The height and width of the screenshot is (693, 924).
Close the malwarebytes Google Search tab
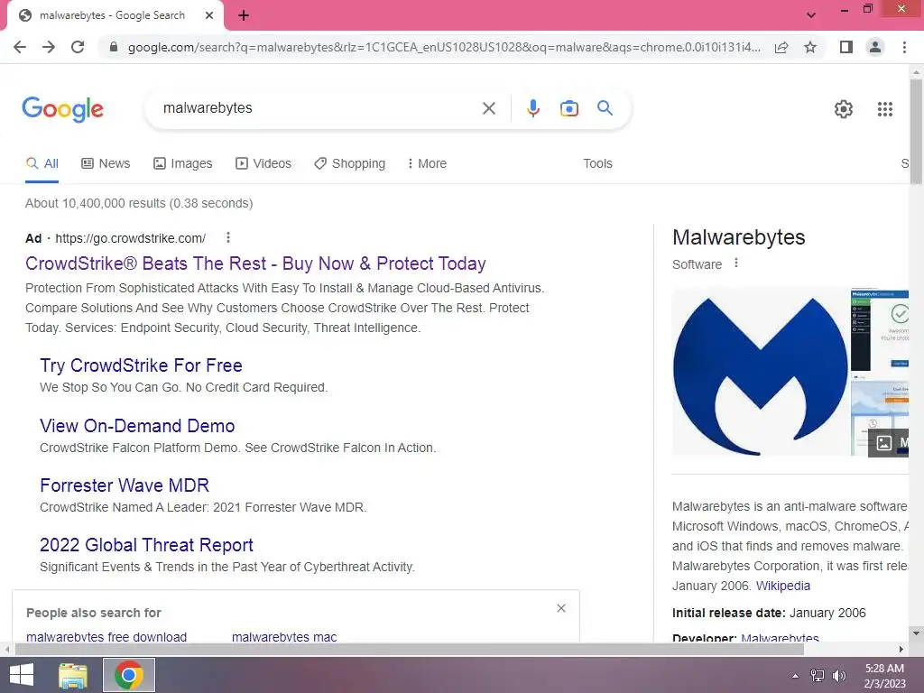209,15
